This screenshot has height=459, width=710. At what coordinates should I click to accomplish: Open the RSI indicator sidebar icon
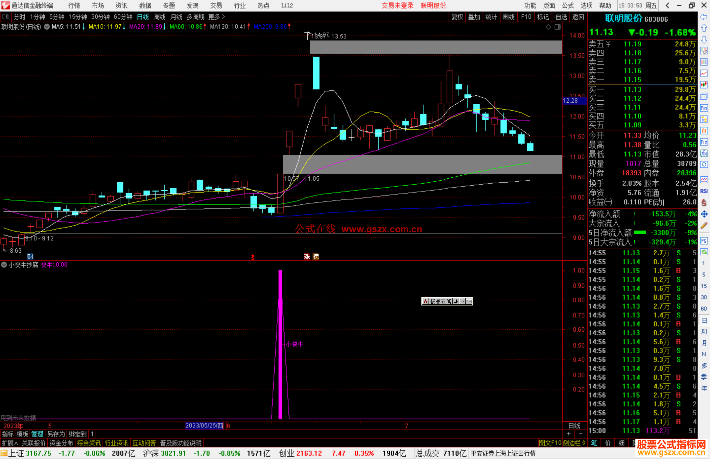point(704,191)
